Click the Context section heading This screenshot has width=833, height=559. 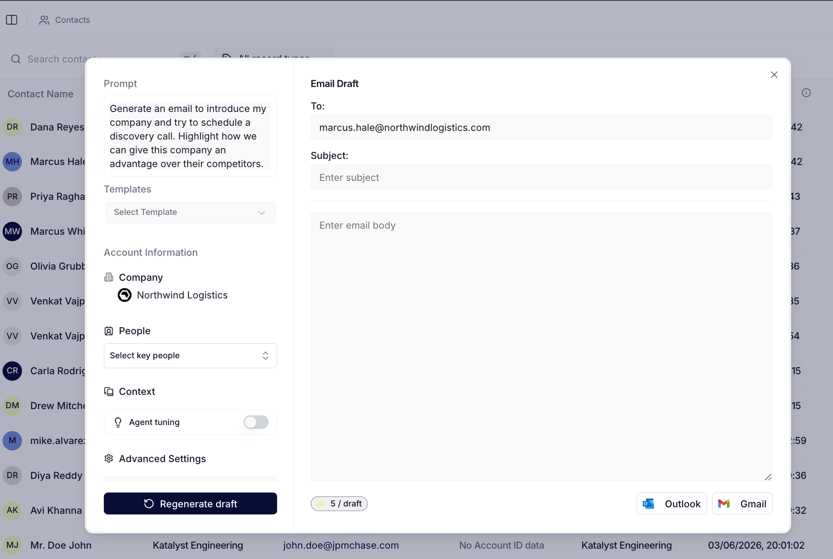(x=137, y=391)
